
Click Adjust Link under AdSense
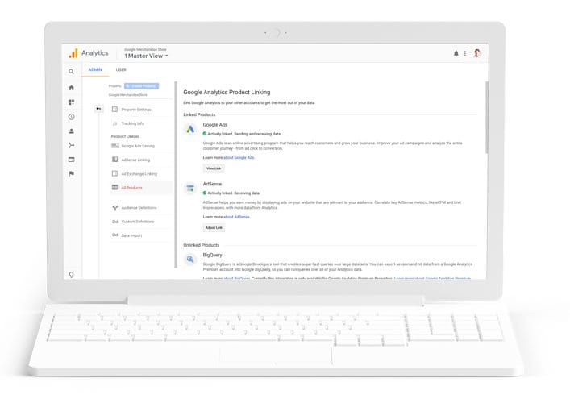[x=214, y=228]
